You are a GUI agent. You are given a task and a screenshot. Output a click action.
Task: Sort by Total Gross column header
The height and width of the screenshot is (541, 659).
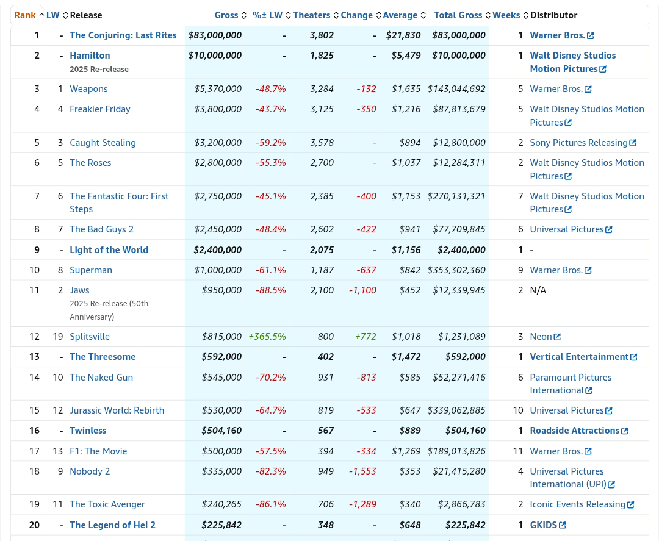(458, 15)
